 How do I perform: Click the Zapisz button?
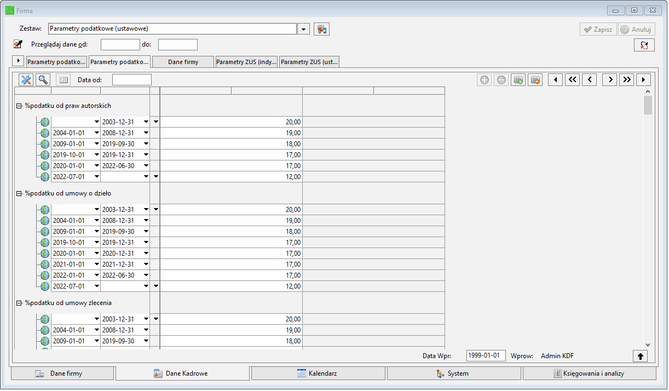click(598, 30)
